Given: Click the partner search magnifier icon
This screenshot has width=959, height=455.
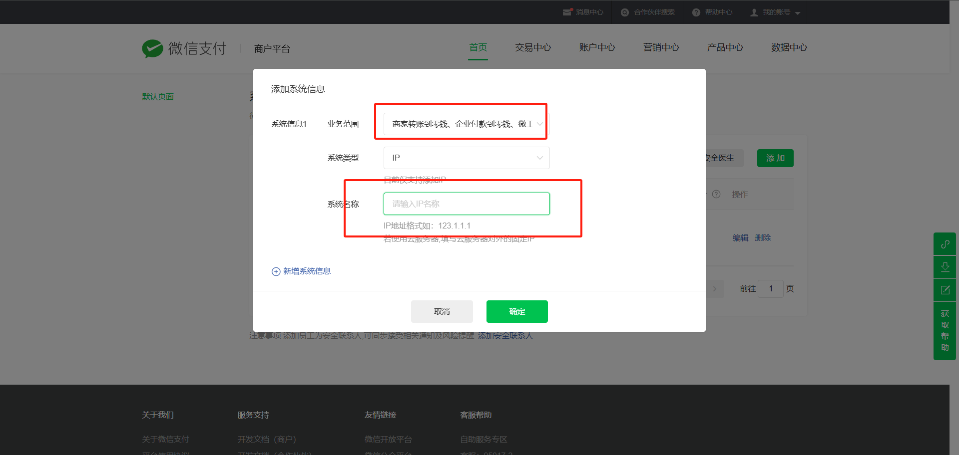Looking at the screenshot, I should [624, 12].
